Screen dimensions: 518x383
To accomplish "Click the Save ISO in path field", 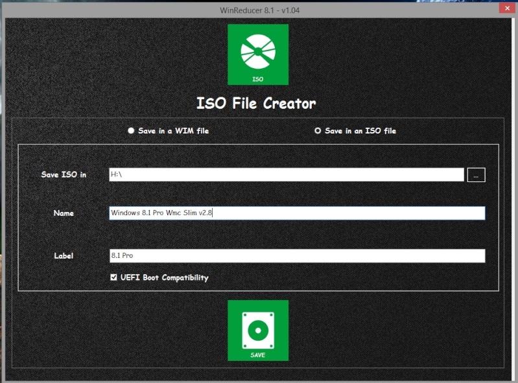I will point(287,174).
